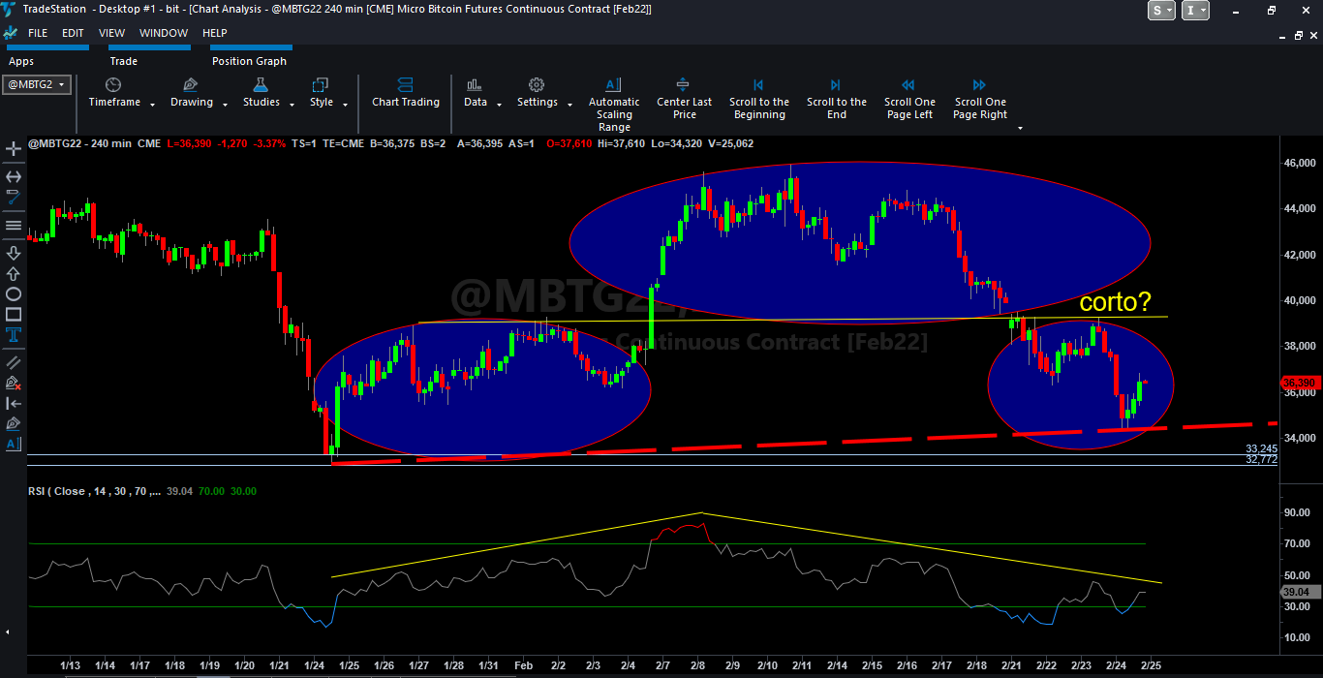Select the text drawing tool

14,335
